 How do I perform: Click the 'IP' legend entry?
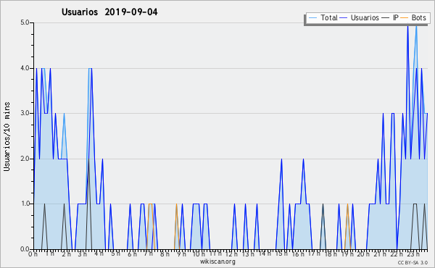396,17
